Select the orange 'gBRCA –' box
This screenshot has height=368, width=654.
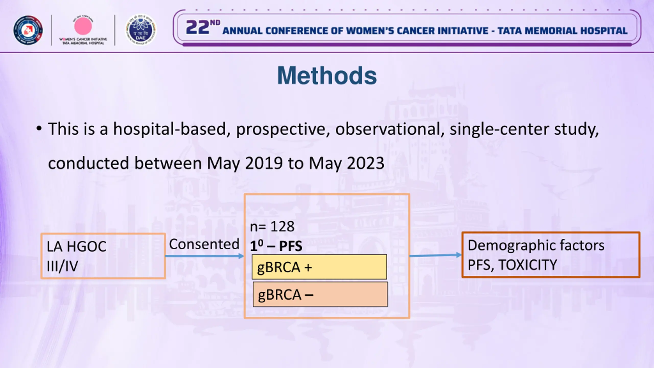[x=320, y=294]
